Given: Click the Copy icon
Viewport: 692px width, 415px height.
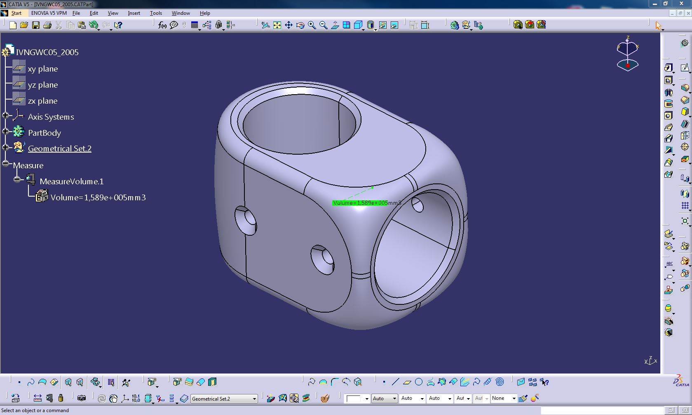Looking at the screenshot, I should pos(70,26).
